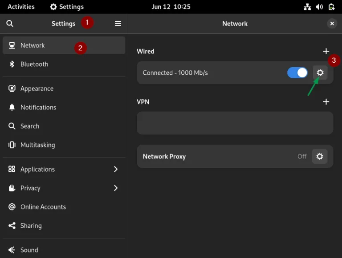This screenshot has width=342, height=258.
Task: Open the Appearance settings panel
Action: pyautogui.click(x=64, y=89)
